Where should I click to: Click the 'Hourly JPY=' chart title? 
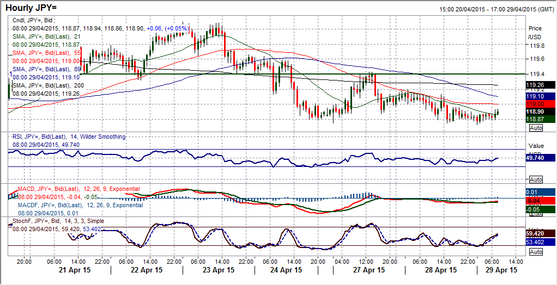tap(31, 8)
